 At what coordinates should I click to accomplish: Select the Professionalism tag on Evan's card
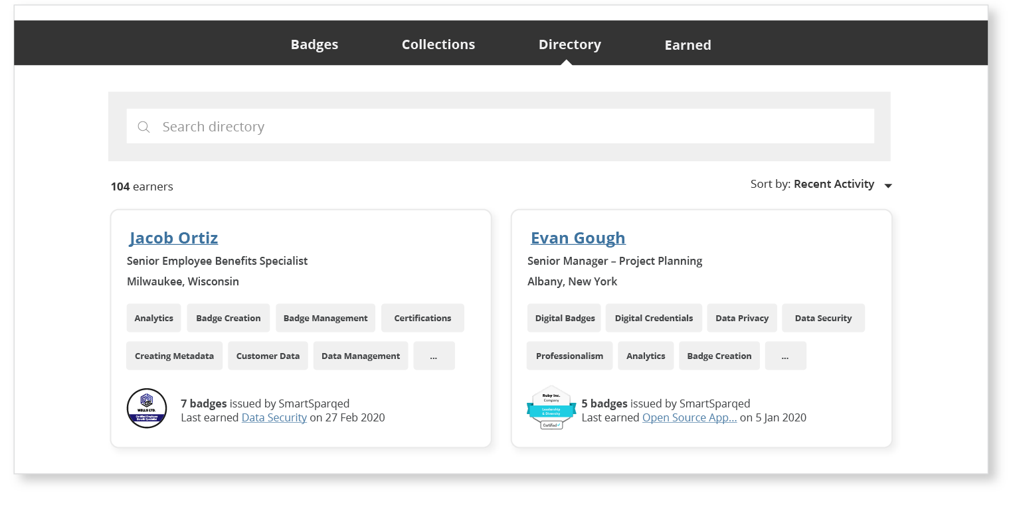pyautogui.click(x=569, y=355)
